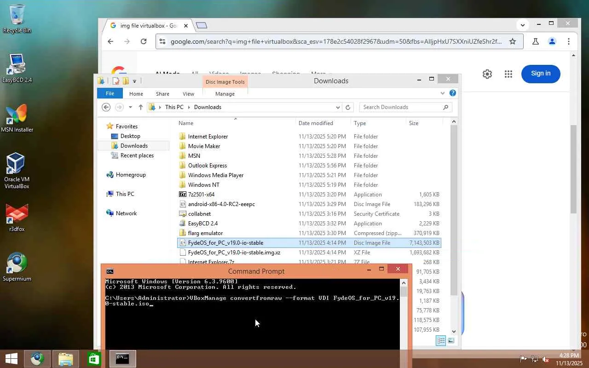Go up one folder level in Explorer
This screenshot has width=589, height=368.
(141, 107)
